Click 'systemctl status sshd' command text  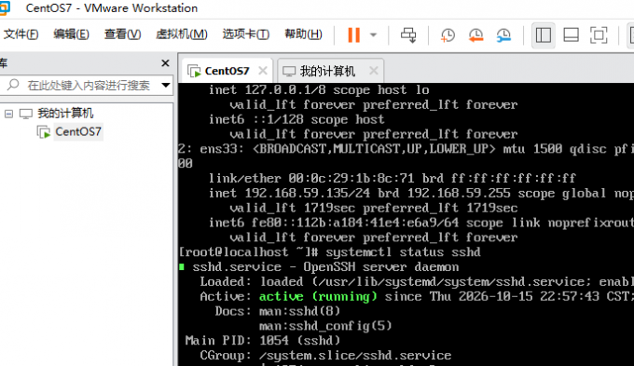[403, 252]
